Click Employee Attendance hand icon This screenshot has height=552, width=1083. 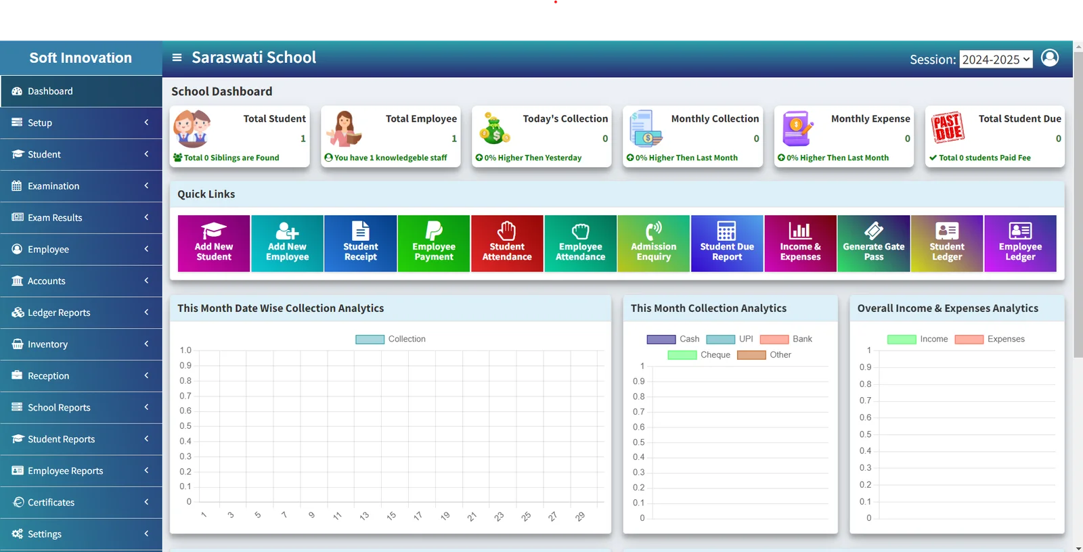pyautogui.click(x=581, y=231)
